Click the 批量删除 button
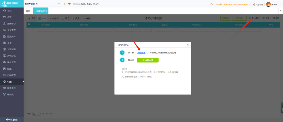 226,18
